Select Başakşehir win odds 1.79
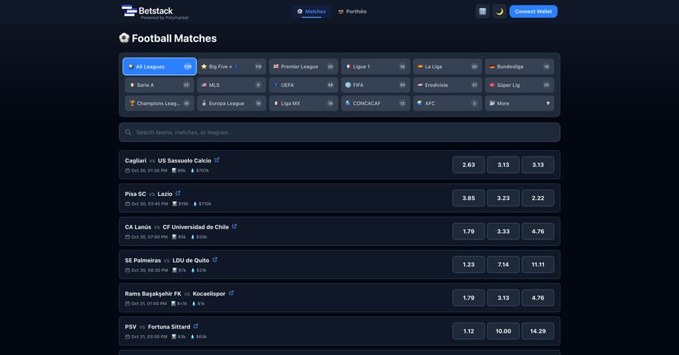Screen dimensions: 679x355 coord(469,297)
